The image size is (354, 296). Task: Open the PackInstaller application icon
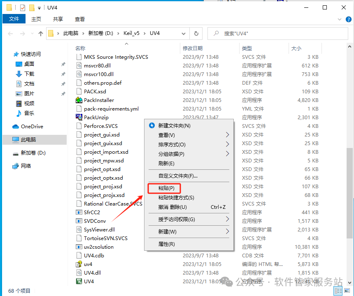(79, 100)
